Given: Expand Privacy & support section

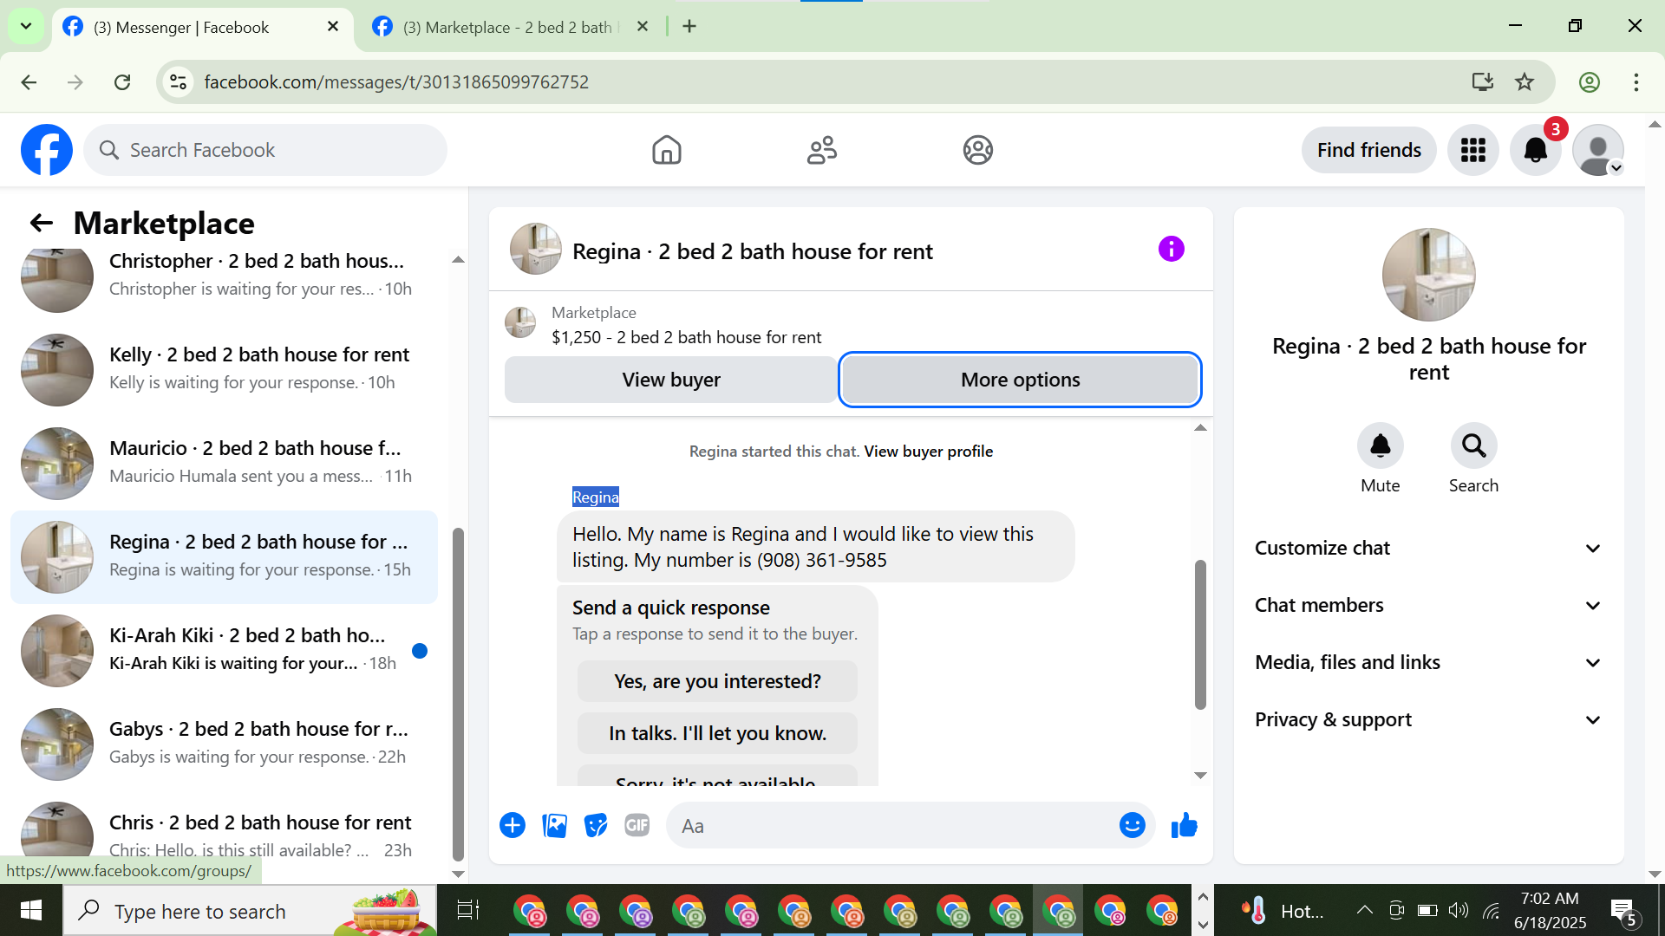Looking at the screenshot, I should point(1428,719).
